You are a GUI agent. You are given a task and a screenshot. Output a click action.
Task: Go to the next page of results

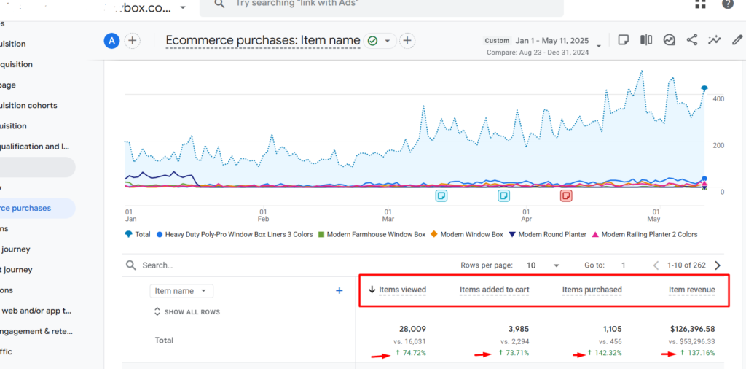pos(718,265)
